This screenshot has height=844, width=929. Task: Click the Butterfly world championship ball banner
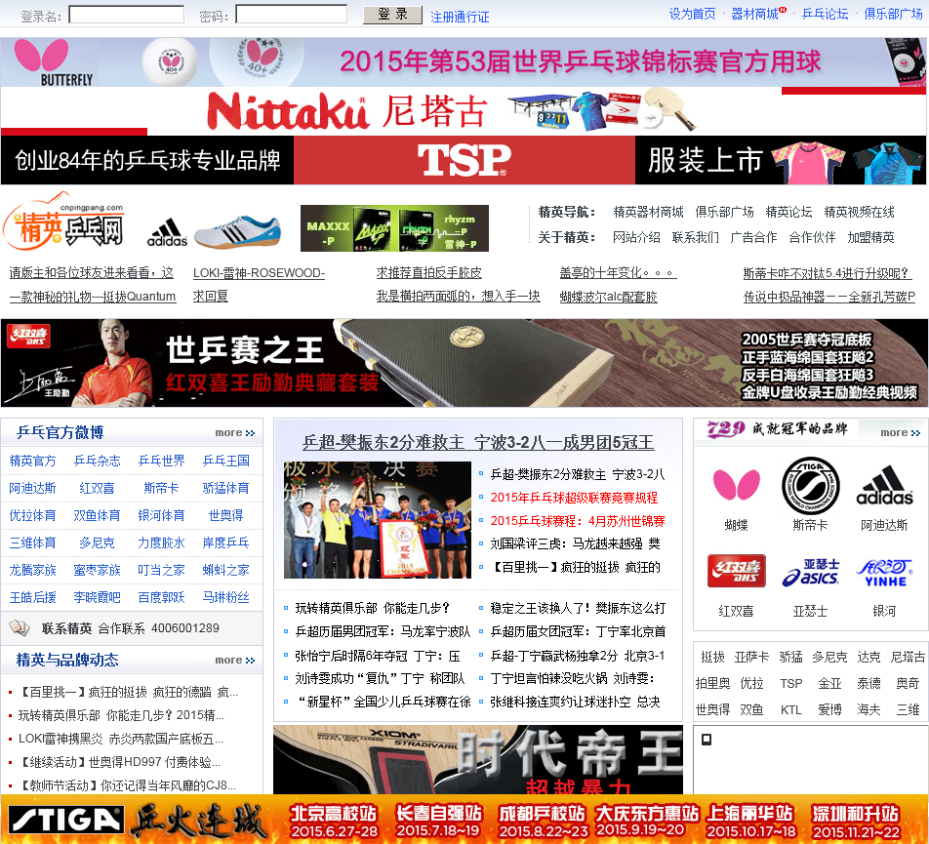coord(464,61)
